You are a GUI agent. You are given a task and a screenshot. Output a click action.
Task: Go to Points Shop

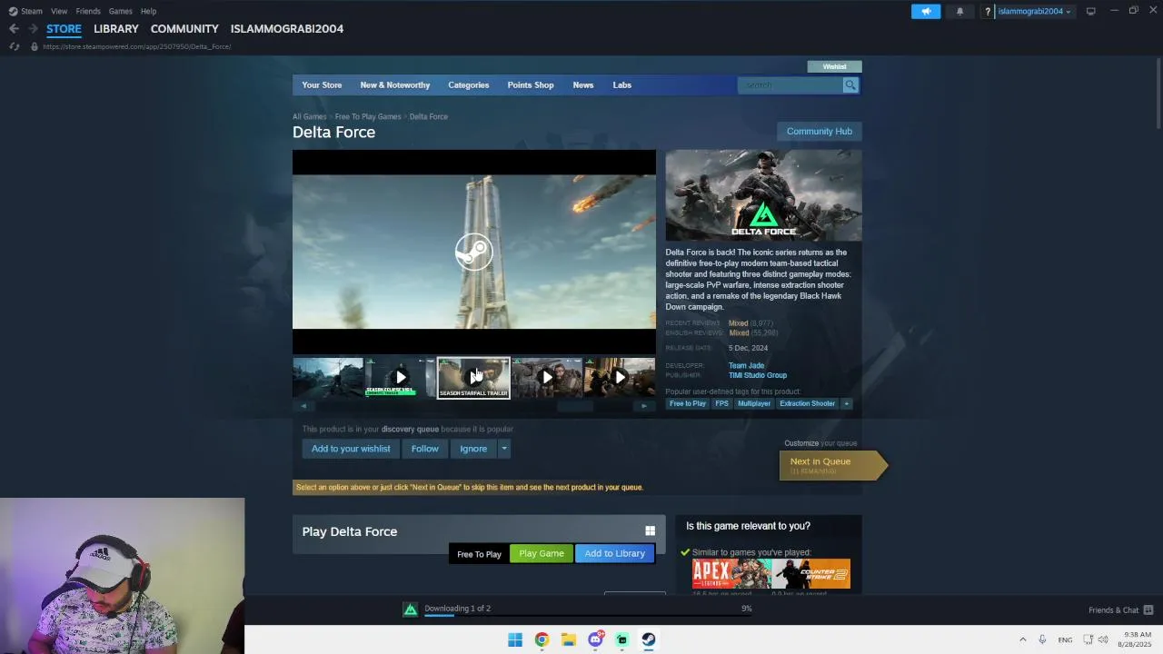(x=530, y=85)
